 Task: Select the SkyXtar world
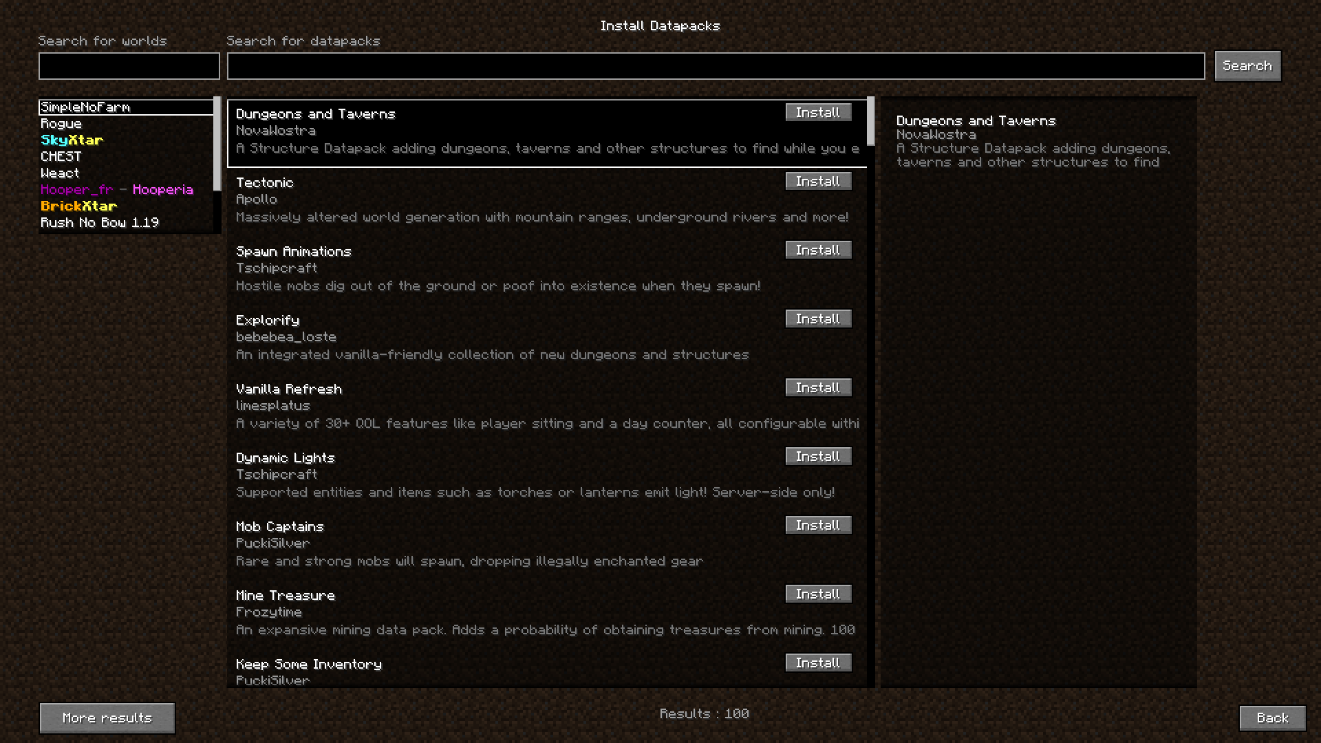tap(72, 140)
